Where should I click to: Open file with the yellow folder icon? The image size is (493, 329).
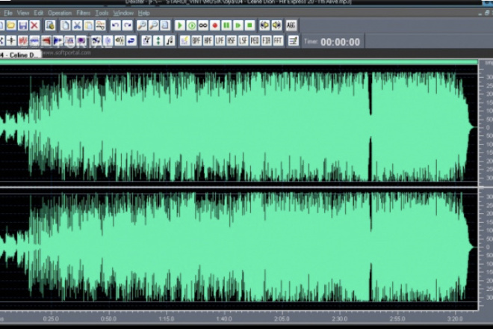[11, 25]
